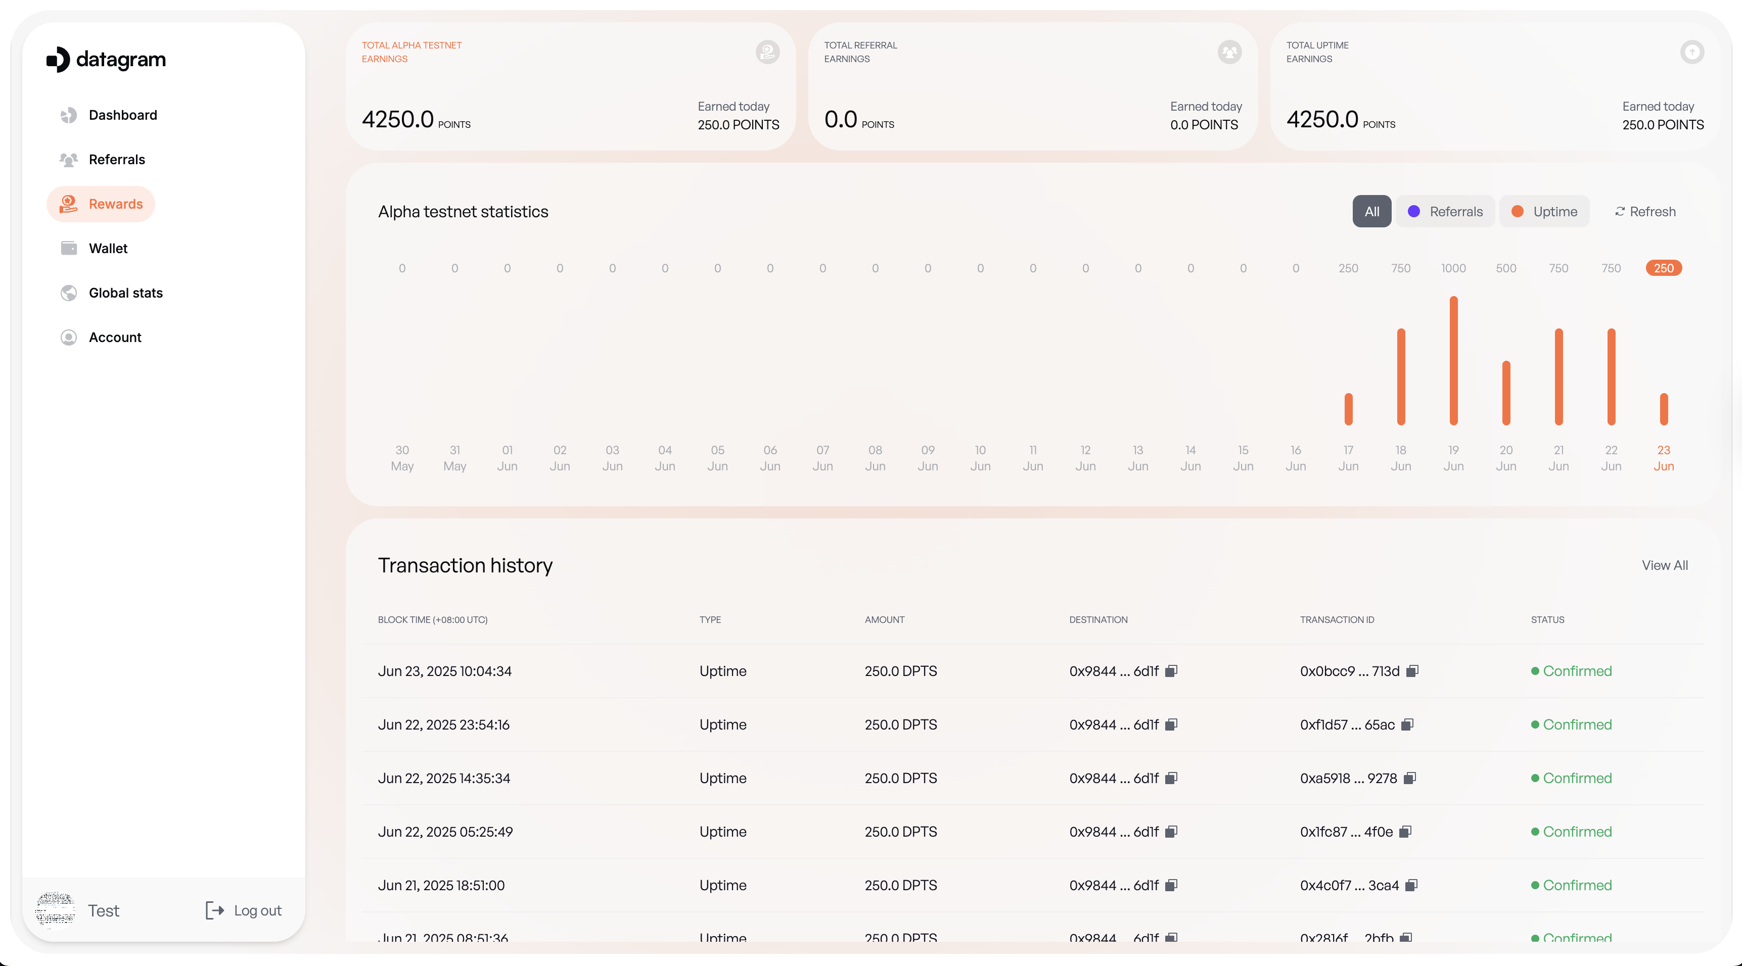
Task: Click the Transaction history heading
Action: (x=465, y=566)
